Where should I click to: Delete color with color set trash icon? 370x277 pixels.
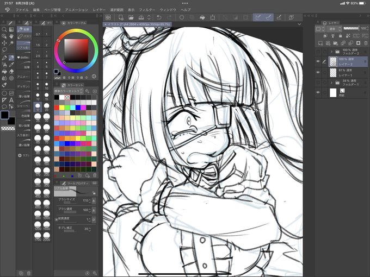[x=95, y=175]
